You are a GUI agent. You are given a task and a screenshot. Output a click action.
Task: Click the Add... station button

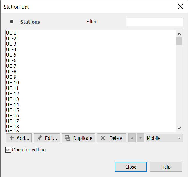(19, 138)
